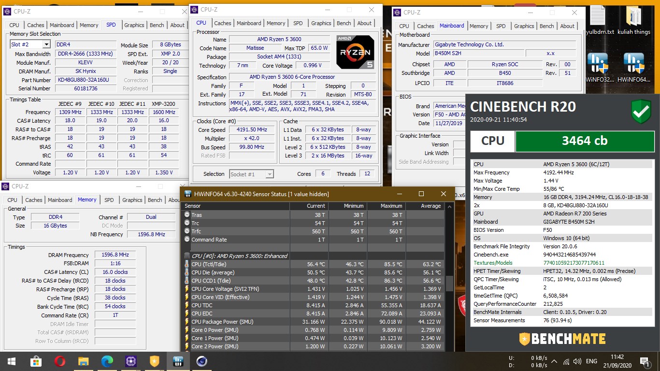660x371 pixels.
Task: Select the 'Core 2 Power (SMU)' sensor row
Action: coord(313,346)
